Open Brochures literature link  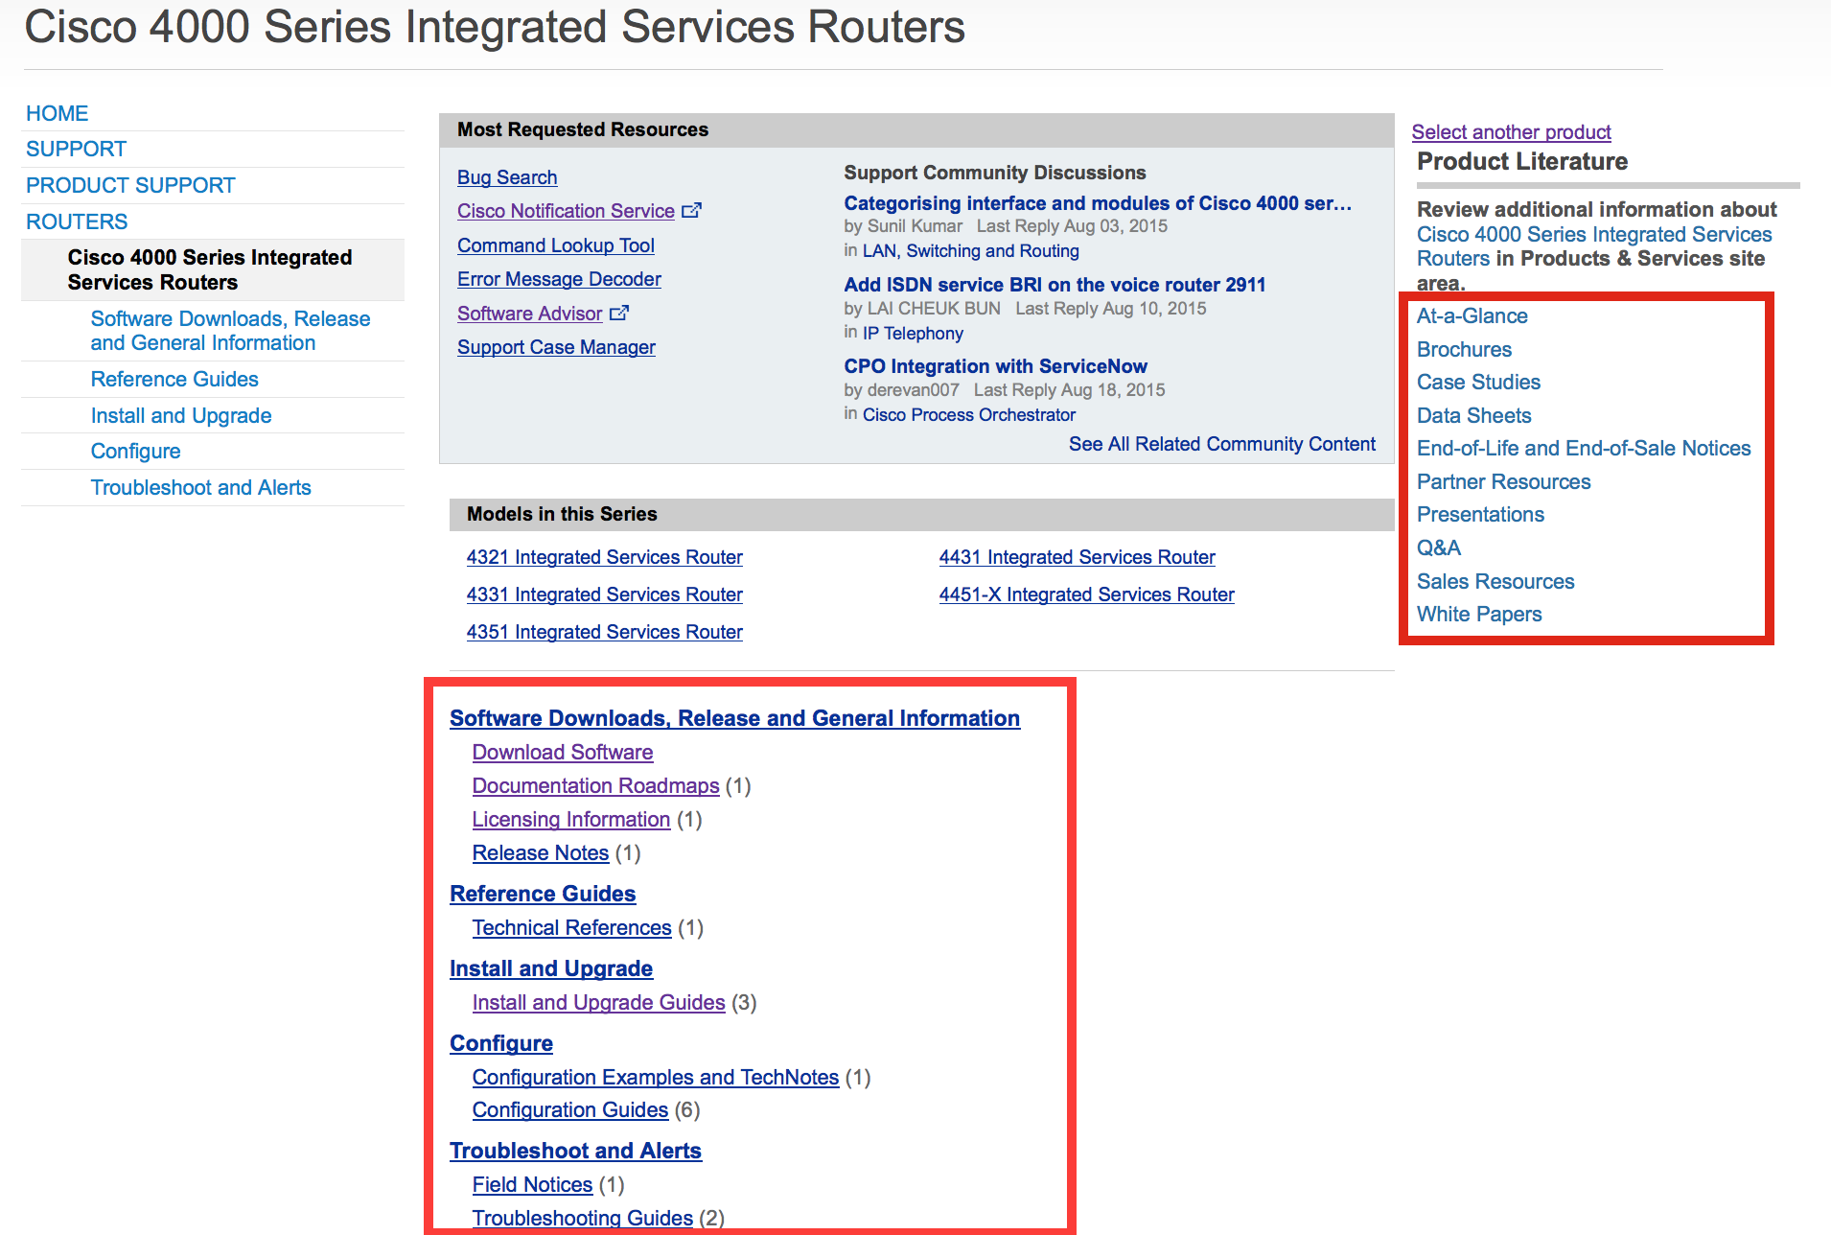click(1464, 350)
